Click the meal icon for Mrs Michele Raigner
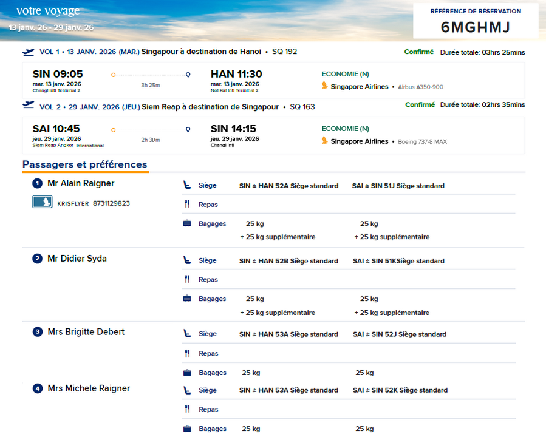This screenshot has height=437, width=546. click(x=187, y=410)
